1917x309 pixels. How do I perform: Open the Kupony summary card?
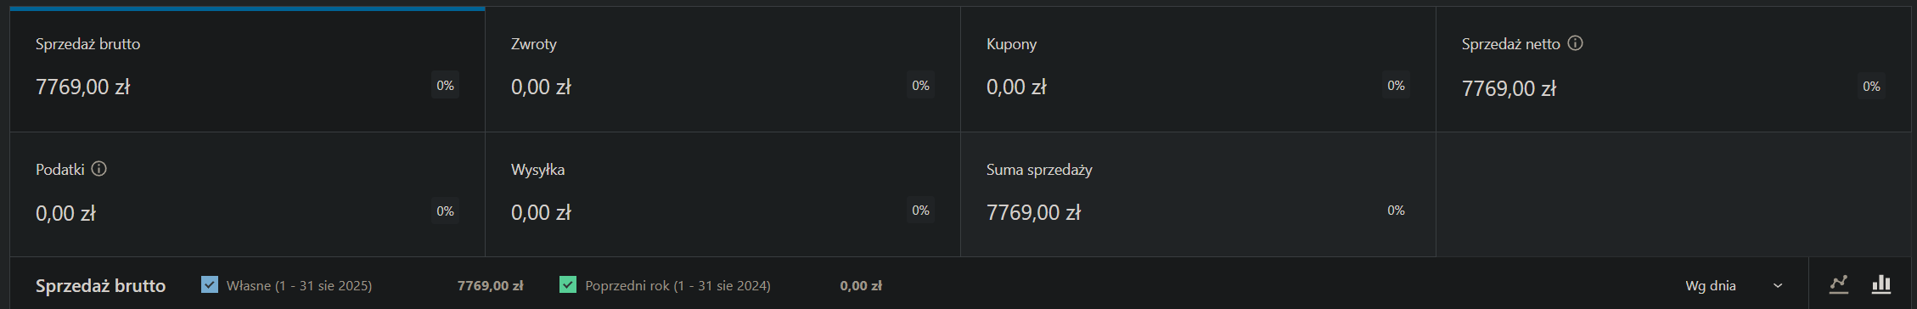pos(1198,69)
